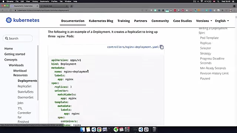Open ReplicaSet in sidebar

pos(24,86)
